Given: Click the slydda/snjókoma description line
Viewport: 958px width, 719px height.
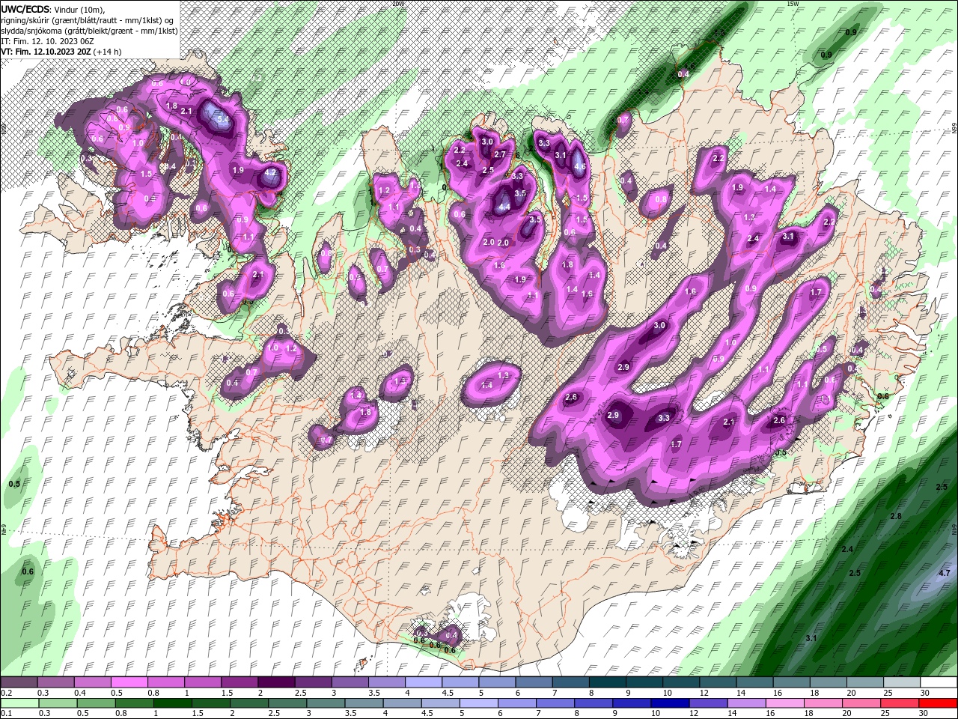Looking at the screenshot, I should pos(88,31).
